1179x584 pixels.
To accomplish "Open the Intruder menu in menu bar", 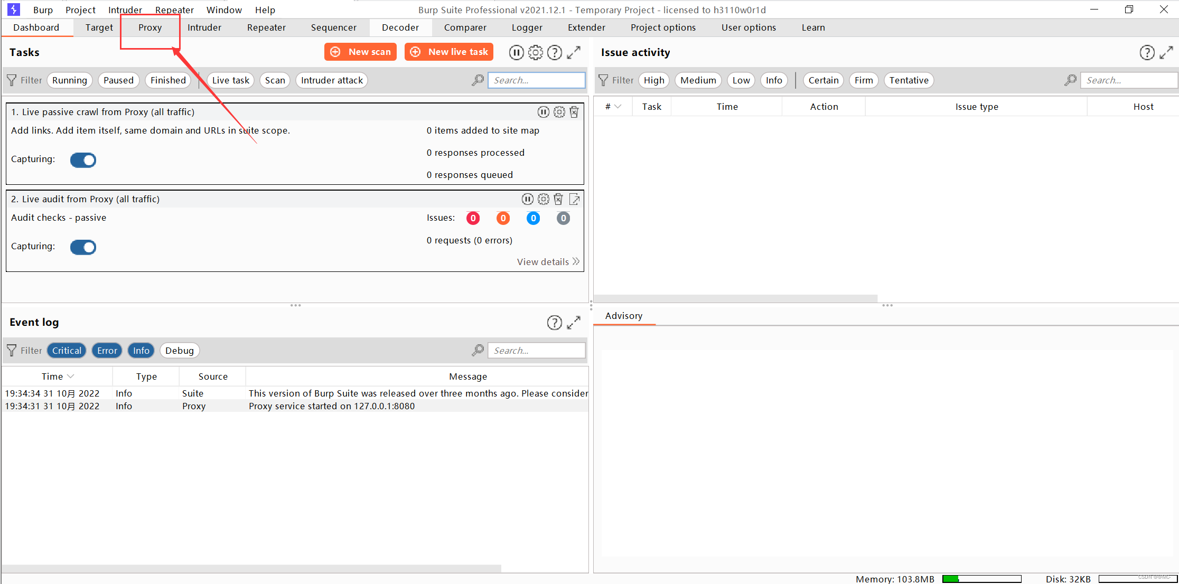I will click(125, 10).
